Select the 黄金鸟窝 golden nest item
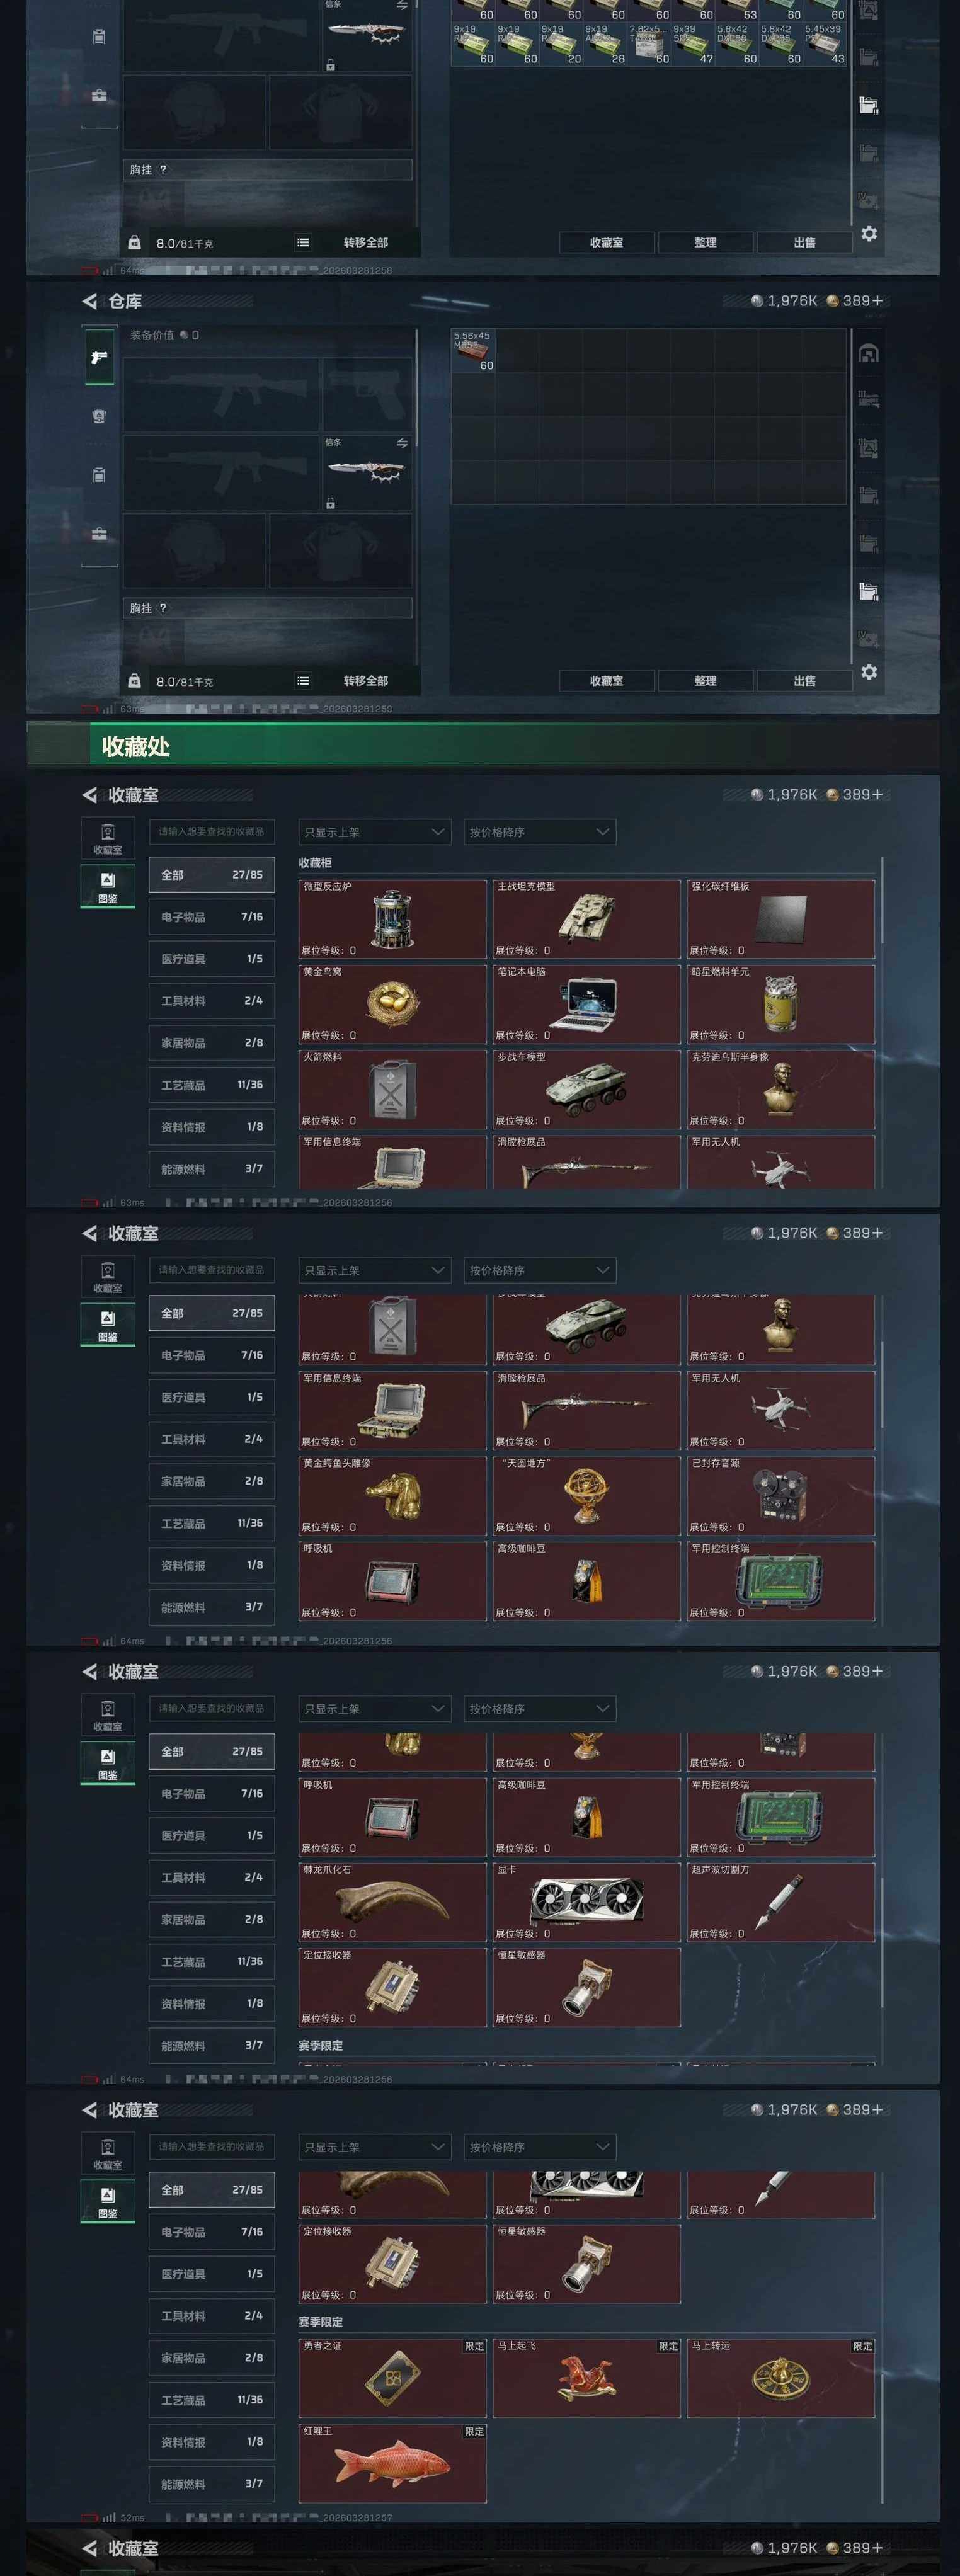 coord(392,1004)
